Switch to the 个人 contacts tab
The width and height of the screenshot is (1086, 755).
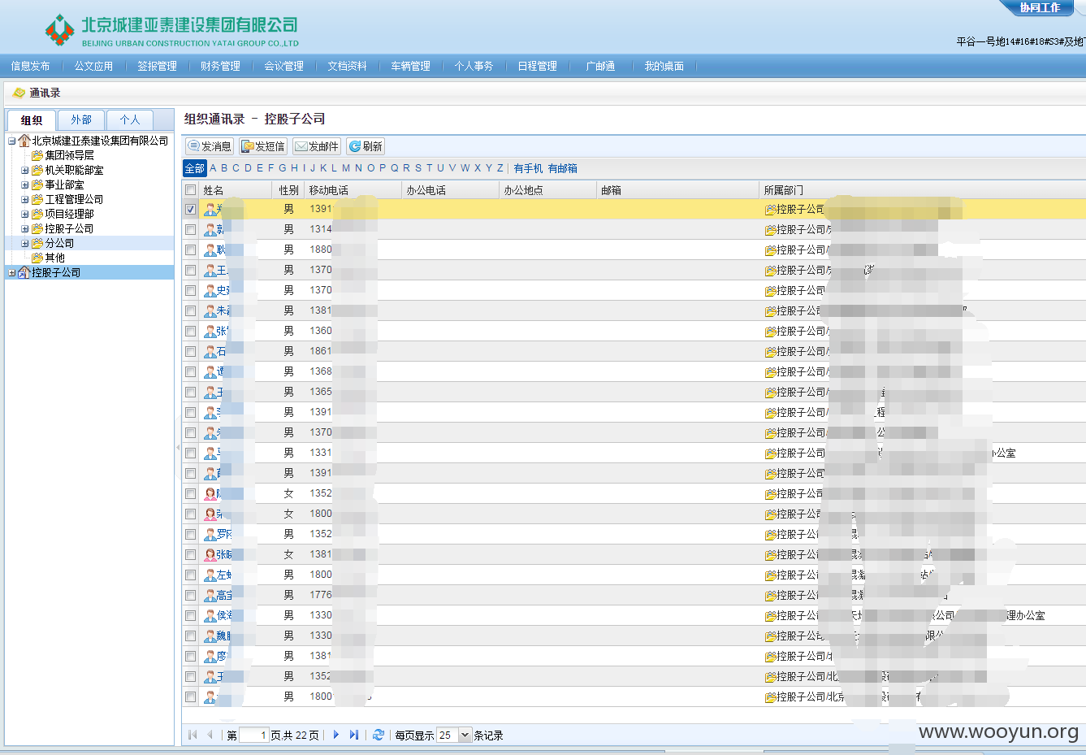tap(130, 119)
